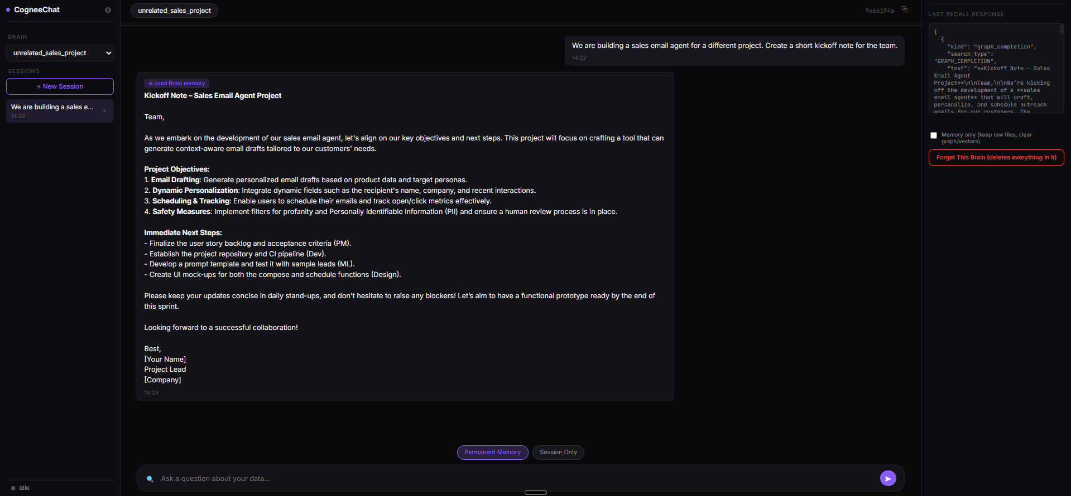Send message using the purple arrow button

pyautogui.click(x=888, y=478)
